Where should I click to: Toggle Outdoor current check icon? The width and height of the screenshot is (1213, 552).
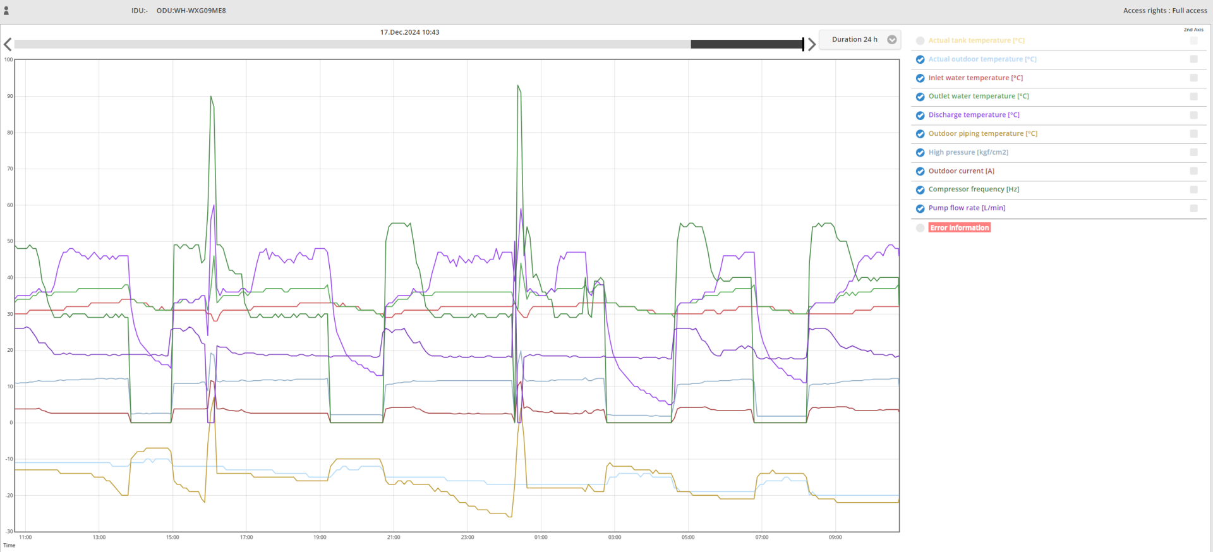click(x=920, y=171)
